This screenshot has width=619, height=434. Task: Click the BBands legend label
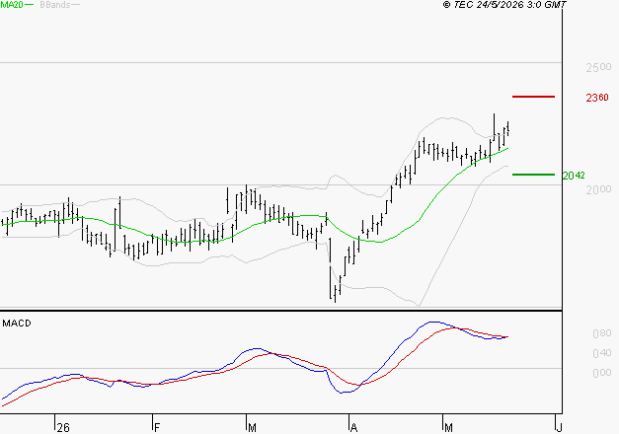pos(55,5)
